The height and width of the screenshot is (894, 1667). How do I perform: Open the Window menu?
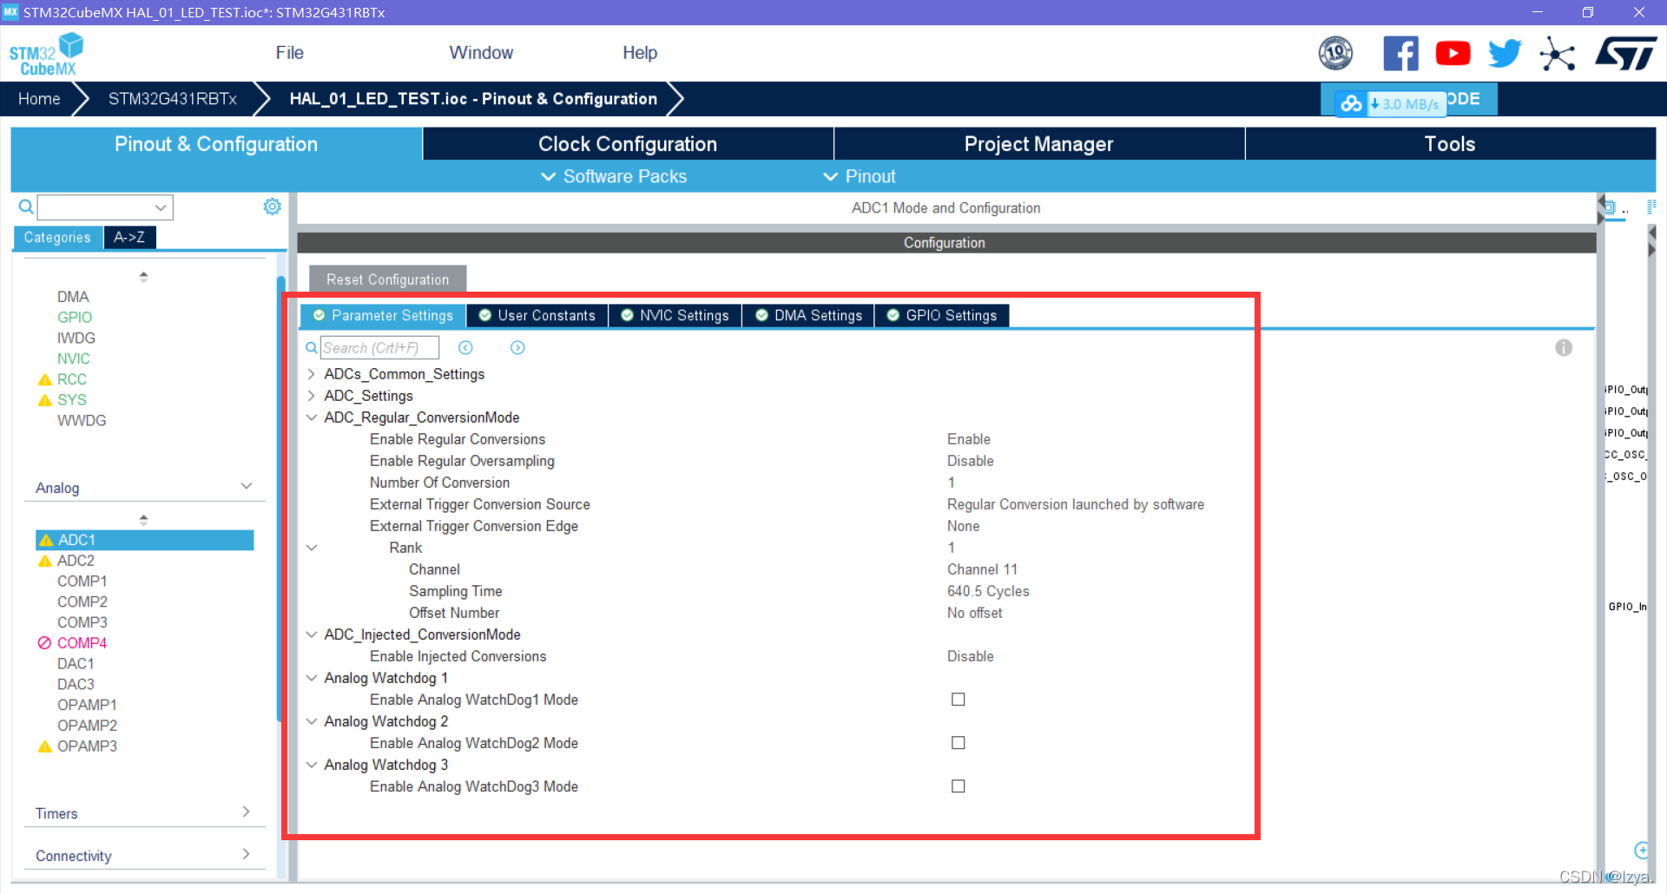(x=481, y=53)
